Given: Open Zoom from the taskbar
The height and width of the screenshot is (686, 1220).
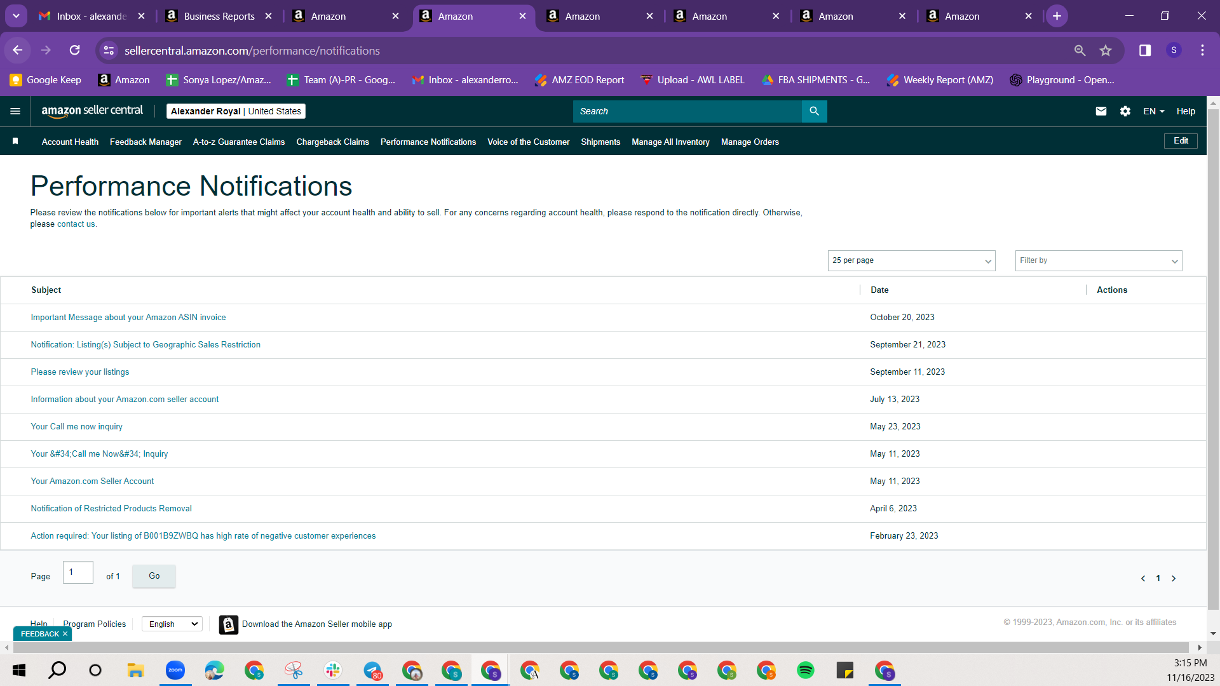Looking at the screenshot, I should [x=175, y=670].
